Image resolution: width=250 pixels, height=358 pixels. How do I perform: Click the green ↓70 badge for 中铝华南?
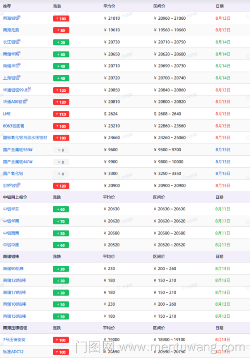point(61,222)
